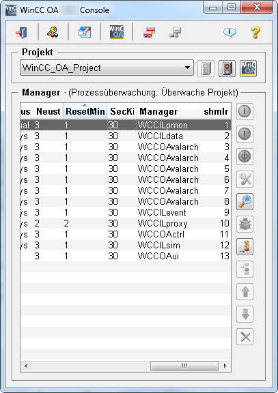Stop project with red traffic light button

(227, 68)
